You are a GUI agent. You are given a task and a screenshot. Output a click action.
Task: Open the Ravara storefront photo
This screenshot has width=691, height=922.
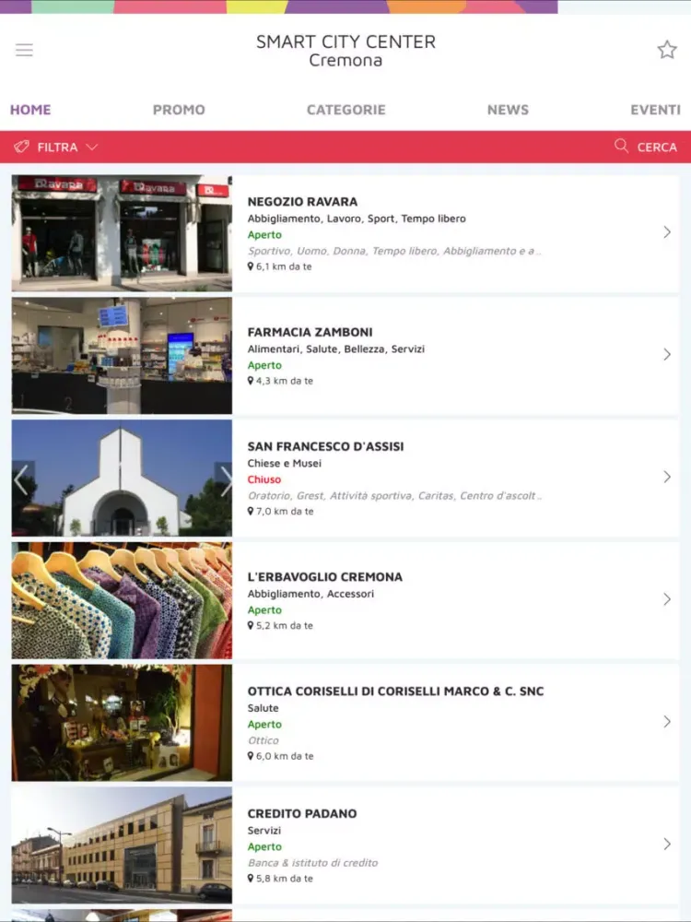(x=122, y=233)
